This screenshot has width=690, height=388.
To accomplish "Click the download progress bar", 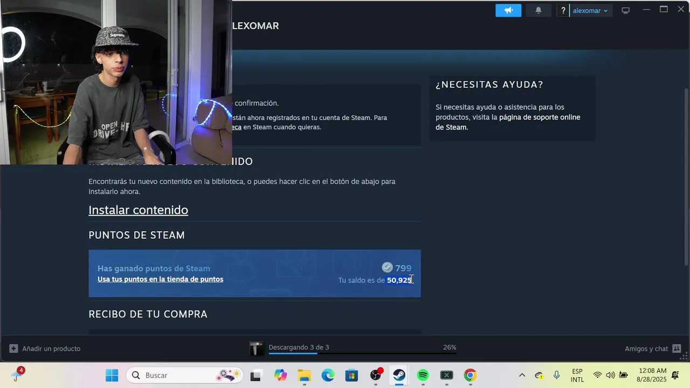I will point(362,354).
